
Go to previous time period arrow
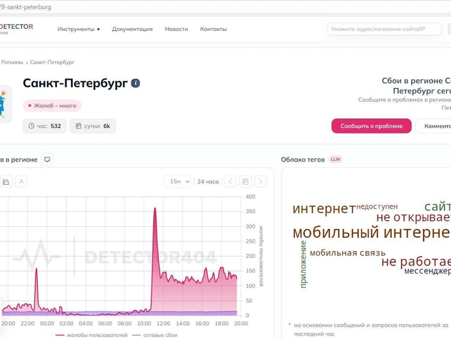pyautogui.click(x=230, y=182)
